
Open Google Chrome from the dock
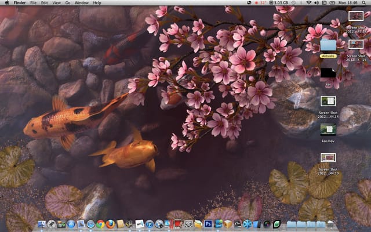(x=100, y=224)
